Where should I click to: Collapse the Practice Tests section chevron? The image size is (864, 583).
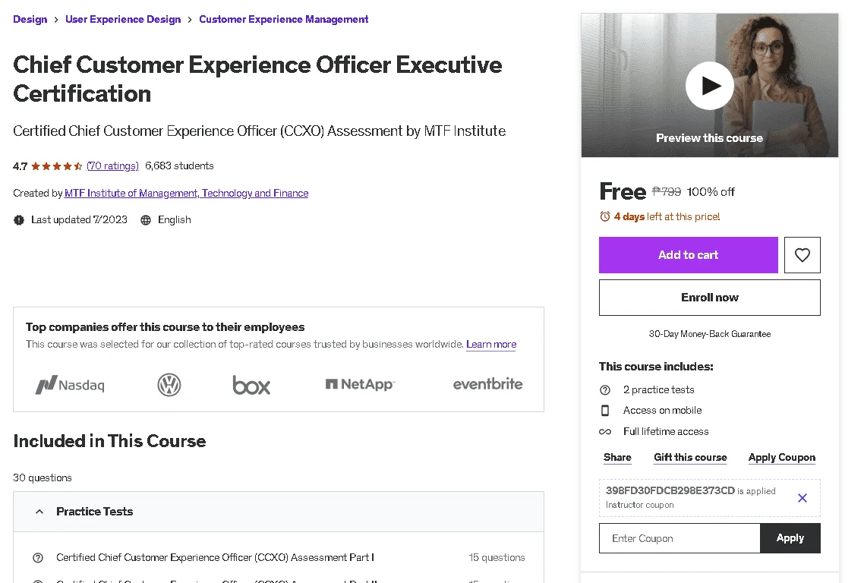[x=39, y=512]
